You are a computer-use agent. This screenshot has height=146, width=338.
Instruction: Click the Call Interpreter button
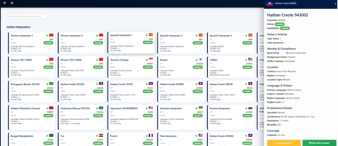click(x=284, y=143)
